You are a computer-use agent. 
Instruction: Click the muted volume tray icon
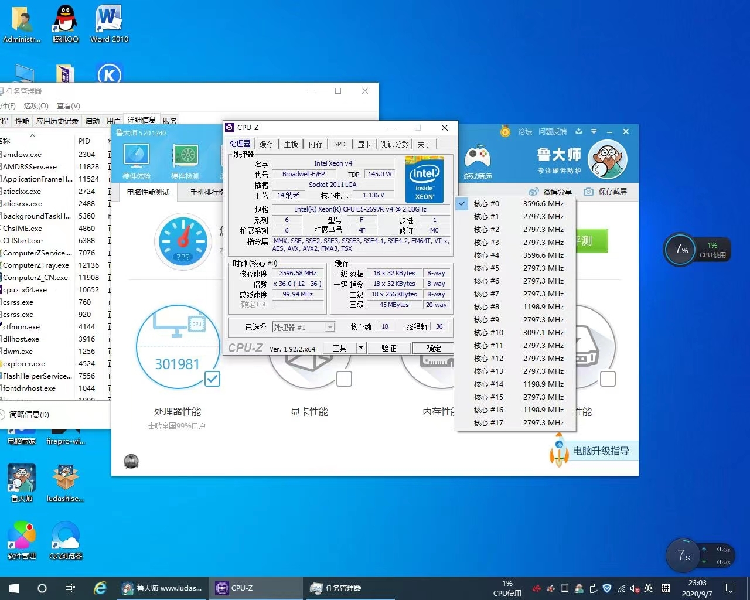click(x=635, y=588)
